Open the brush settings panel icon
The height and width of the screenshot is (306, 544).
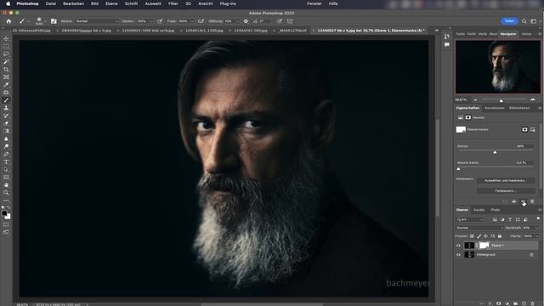54,21
